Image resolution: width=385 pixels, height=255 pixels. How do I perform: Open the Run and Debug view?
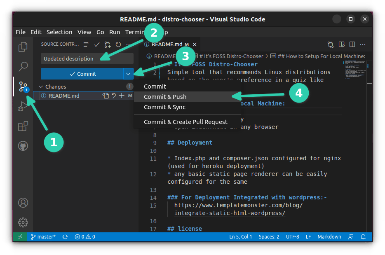pyautogui.click(x=23, y=107)
